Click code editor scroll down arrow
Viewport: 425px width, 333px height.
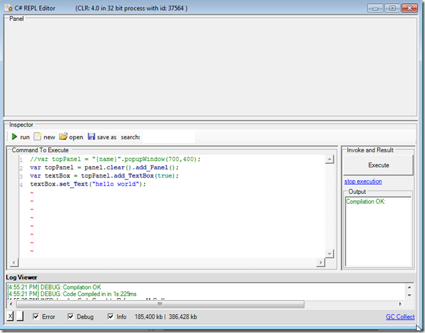pyautogui.click(x=329, y=254)
